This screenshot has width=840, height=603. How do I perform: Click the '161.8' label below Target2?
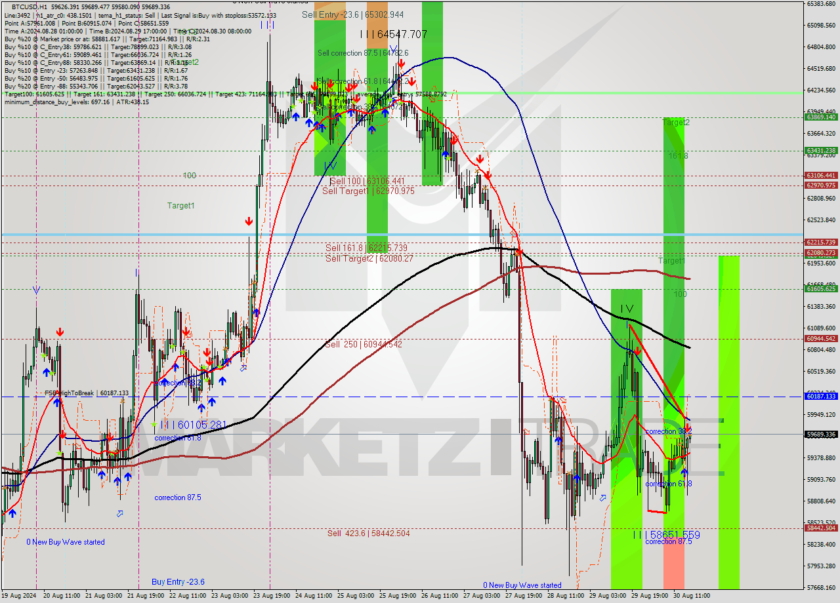click(679, 156)
